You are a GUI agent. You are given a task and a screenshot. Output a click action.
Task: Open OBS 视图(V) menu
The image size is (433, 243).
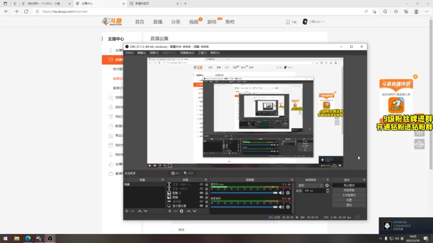(154, 52)
